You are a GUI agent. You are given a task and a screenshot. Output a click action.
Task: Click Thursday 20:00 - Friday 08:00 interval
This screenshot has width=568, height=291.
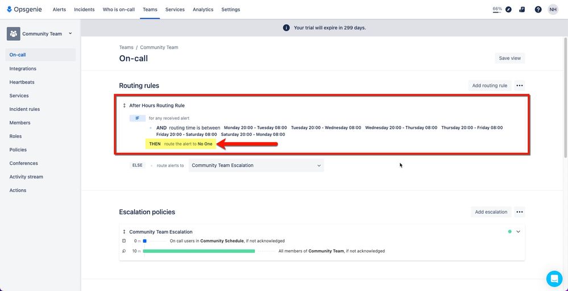pyautogui.click(x=472, y=128)
